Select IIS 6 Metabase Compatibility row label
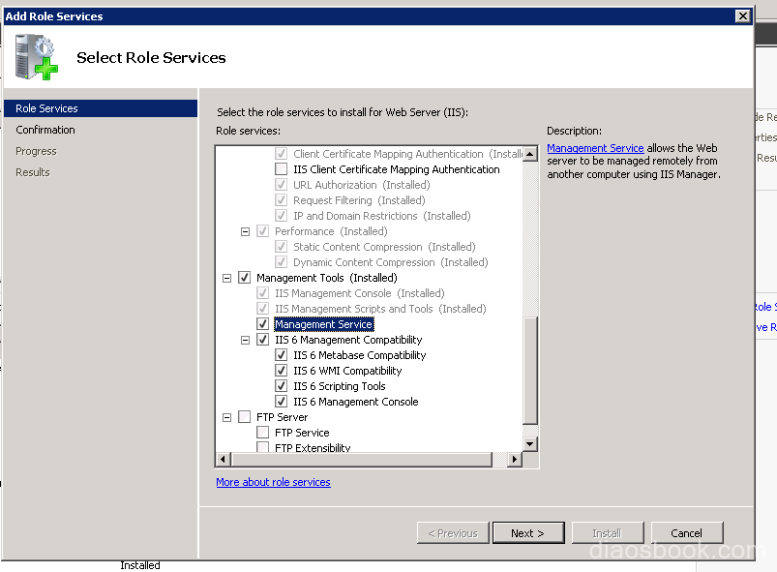Image resolution: width=777 pixels, height=572 pixels. [359, 355]
